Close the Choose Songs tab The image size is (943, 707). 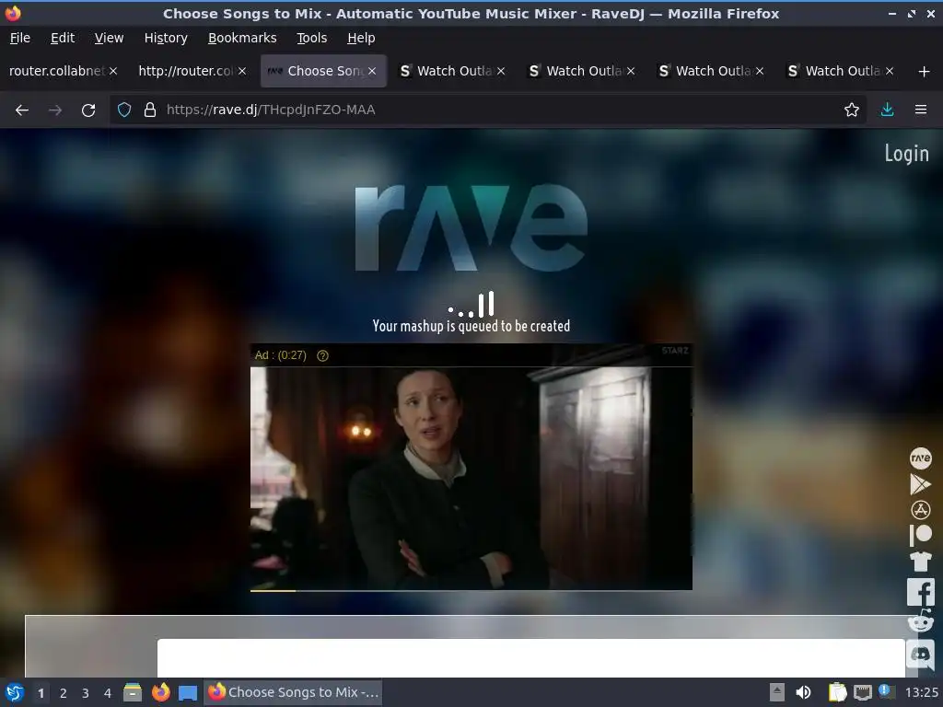pos(372,71)
